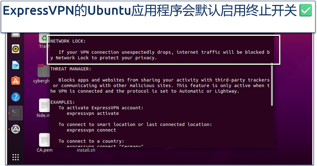Show Applications grid button
Viewport: 317px width, 166px height.
15,157
